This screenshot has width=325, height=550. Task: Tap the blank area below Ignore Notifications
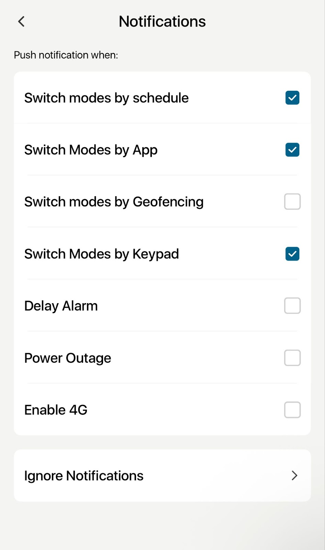point(162,526)
